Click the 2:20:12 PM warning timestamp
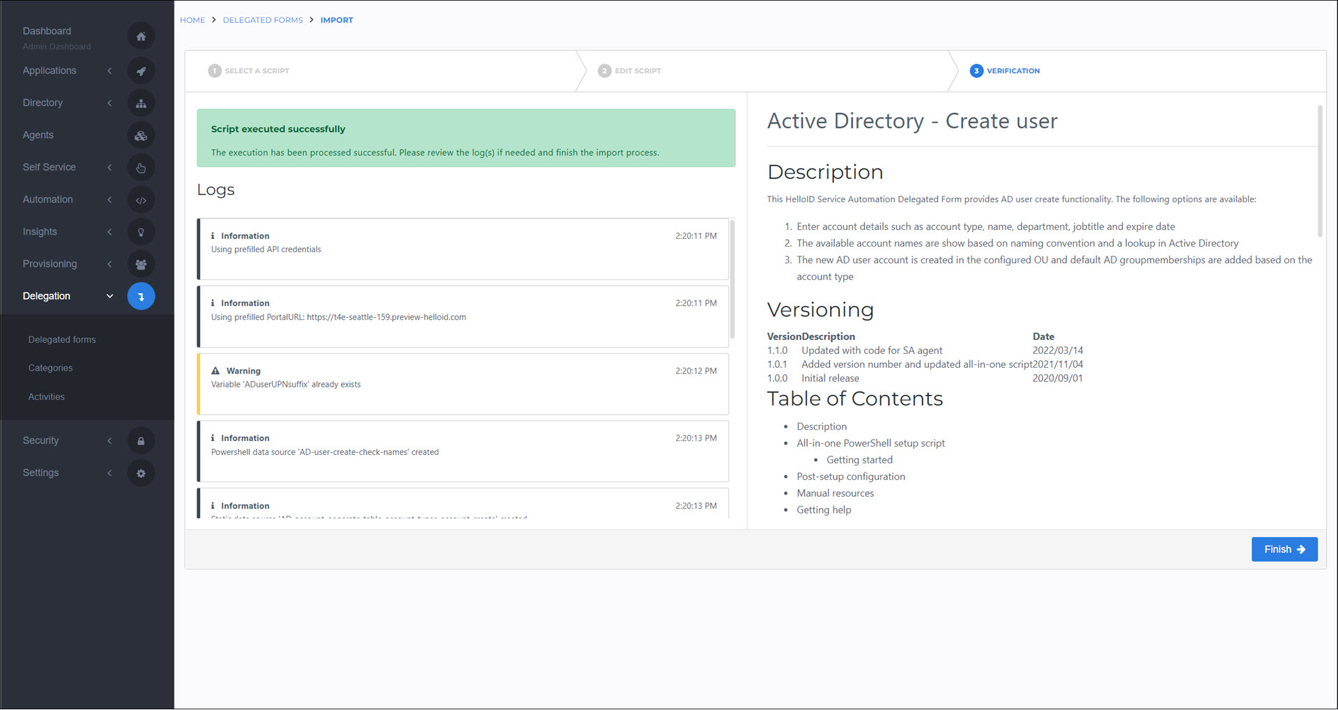This screenshot has height=710, width=1338. pyautogui.click(x=695, y=371)
